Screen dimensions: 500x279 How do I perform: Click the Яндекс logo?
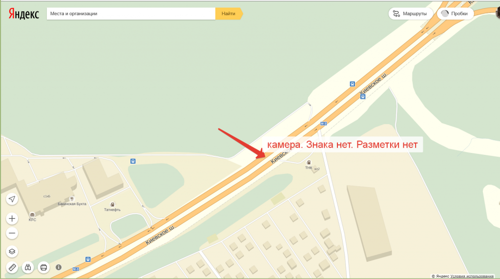point(24,14)
